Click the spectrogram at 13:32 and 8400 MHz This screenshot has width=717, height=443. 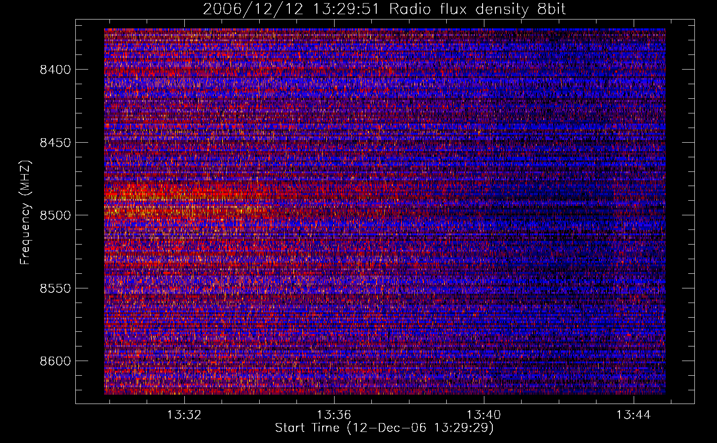click(184, 69)
